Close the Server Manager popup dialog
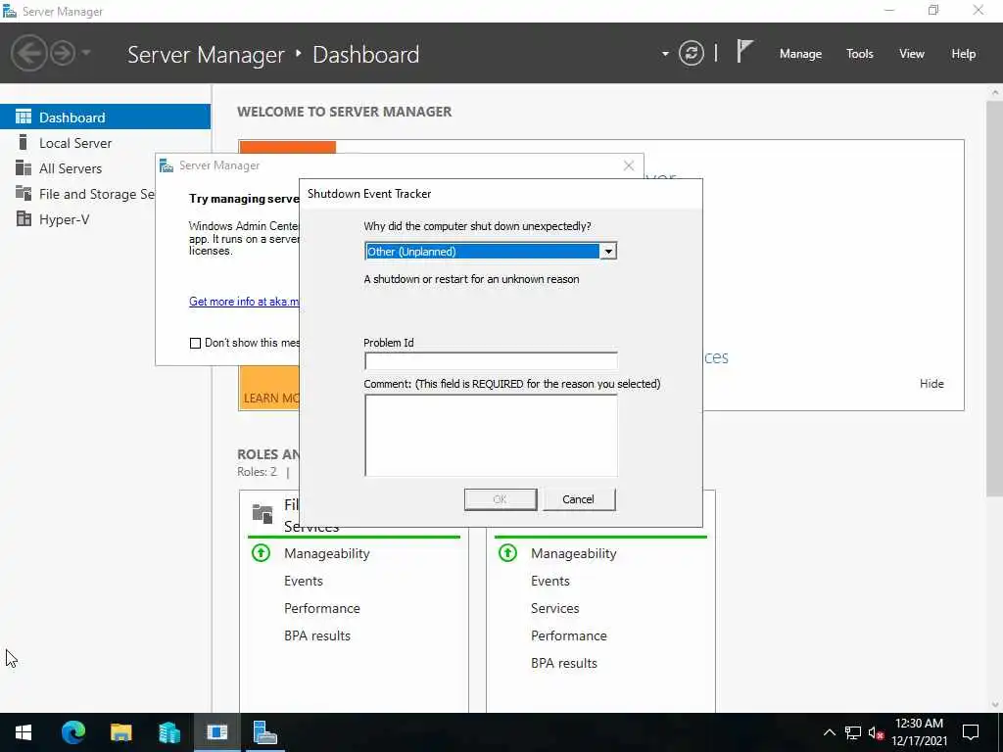 [629, 165]
